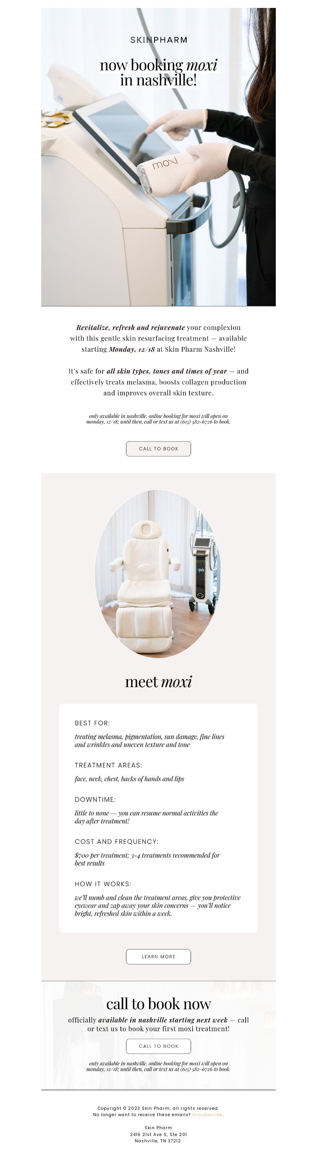The width and height of the screenshot is (317, 1163).
Task: Click the TREATMENT AREAS section label
Action: click(108, 765)
